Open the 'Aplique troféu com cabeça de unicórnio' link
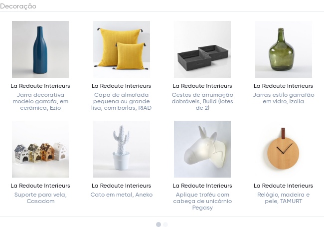Screen dimensions: 324x227 point(202,201)
